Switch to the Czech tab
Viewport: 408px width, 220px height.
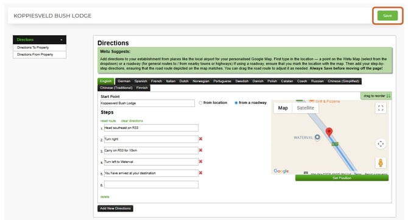(302, 81)
